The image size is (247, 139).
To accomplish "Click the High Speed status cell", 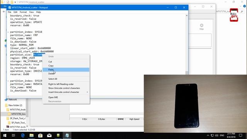I will point(134,119).
